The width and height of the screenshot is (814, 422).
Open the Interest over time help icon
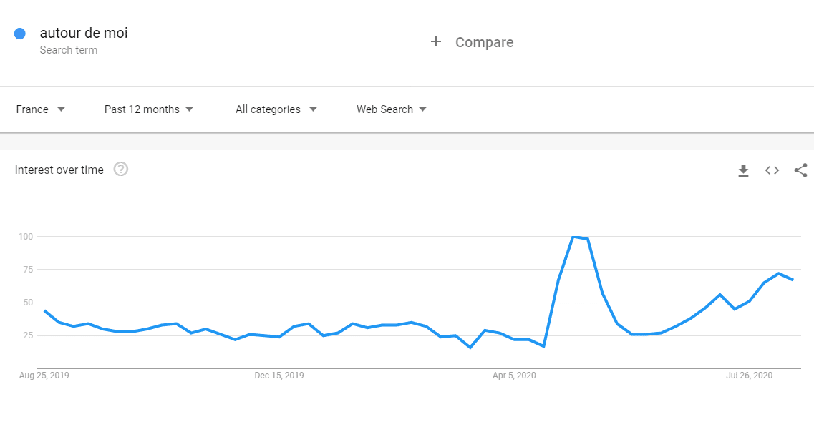pyautogui.click(x=121, y=169)
